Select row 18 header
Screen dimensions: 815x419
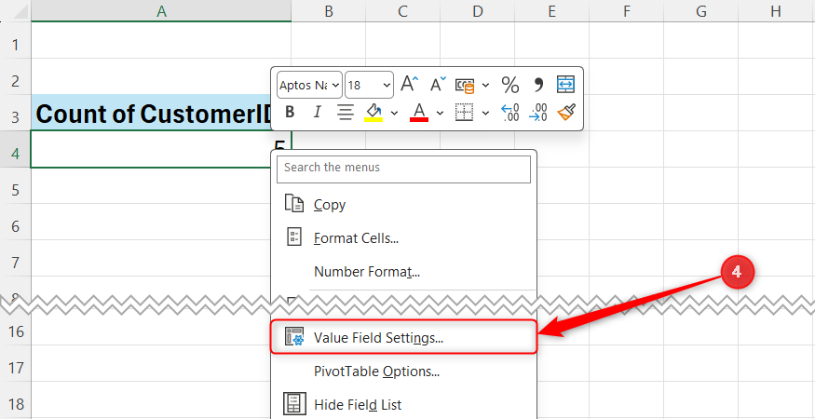[16, 404]
